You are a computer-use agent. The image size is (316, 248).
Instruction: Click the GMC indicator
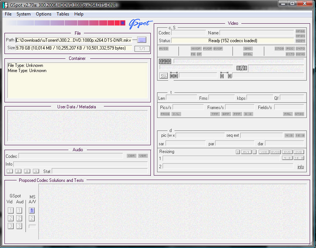point(248,48)
